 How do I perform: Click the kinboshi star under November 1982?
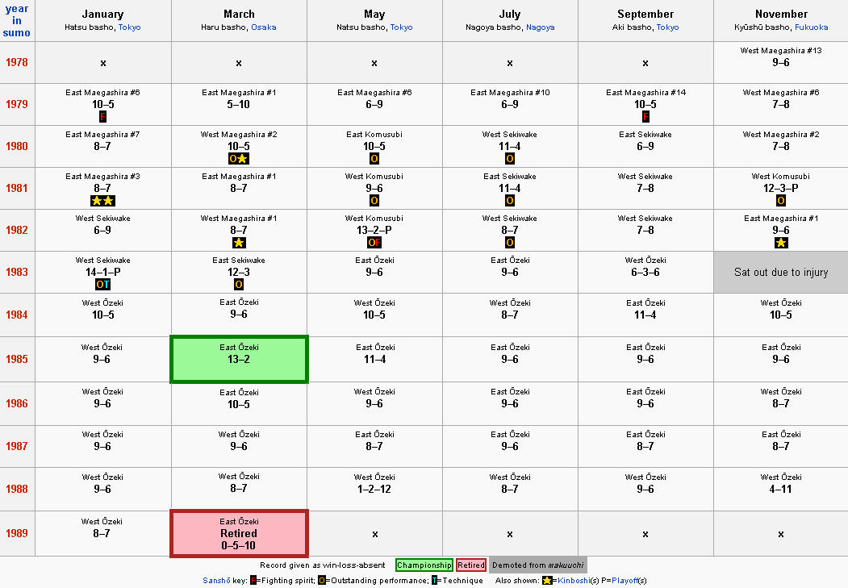click(x=781, y=243)
